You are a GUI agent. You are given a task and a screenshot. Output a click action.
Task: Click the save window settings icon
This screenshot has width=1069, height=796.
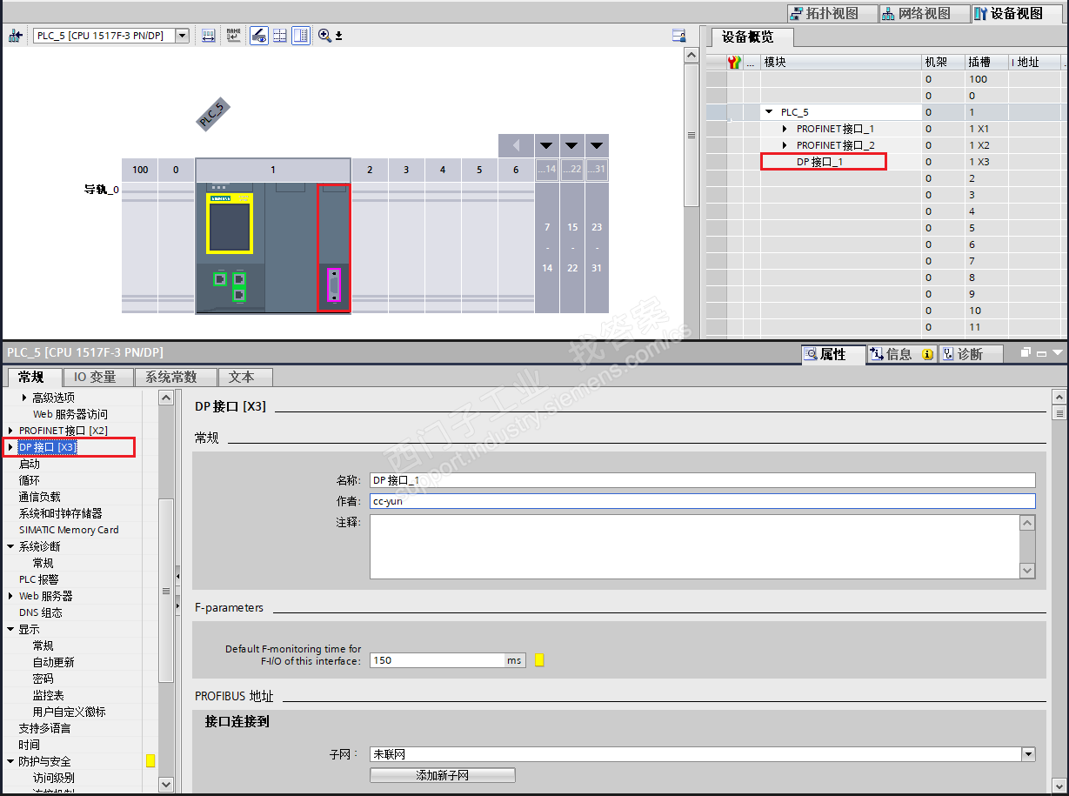pyautogui.click(x=679, y=36)
